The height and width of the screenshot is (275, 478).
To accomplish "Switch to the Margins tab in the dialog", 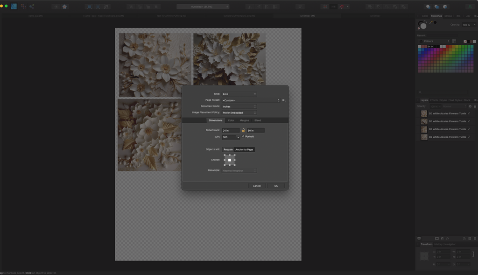I will 245,120.
